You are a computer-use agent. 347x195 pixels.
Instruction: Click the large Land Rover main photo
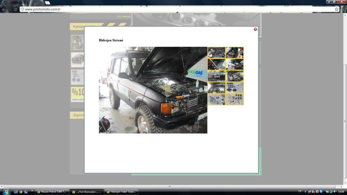coord(153,90)
